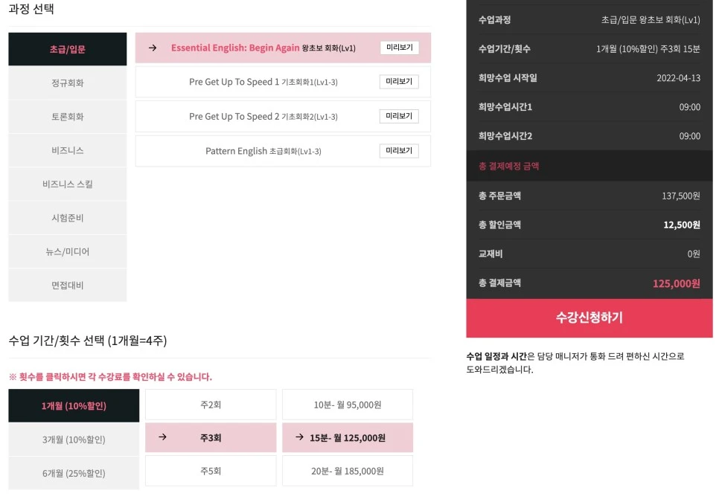Viewport: 719px width, 499px height.
Task: Select the 초급/입문 course category
Action: pyautogui.click(x=68, y=49)
